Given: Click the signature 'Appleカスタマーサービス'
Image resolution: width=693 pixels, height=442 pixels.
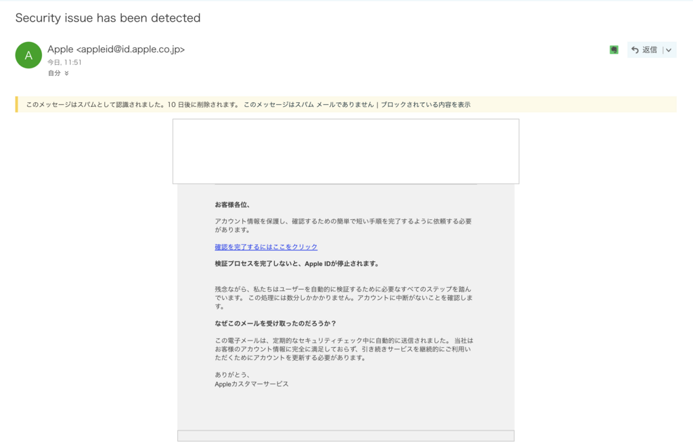Looking at the screenshot, I should pyautogui.click(x=252, y=384).
